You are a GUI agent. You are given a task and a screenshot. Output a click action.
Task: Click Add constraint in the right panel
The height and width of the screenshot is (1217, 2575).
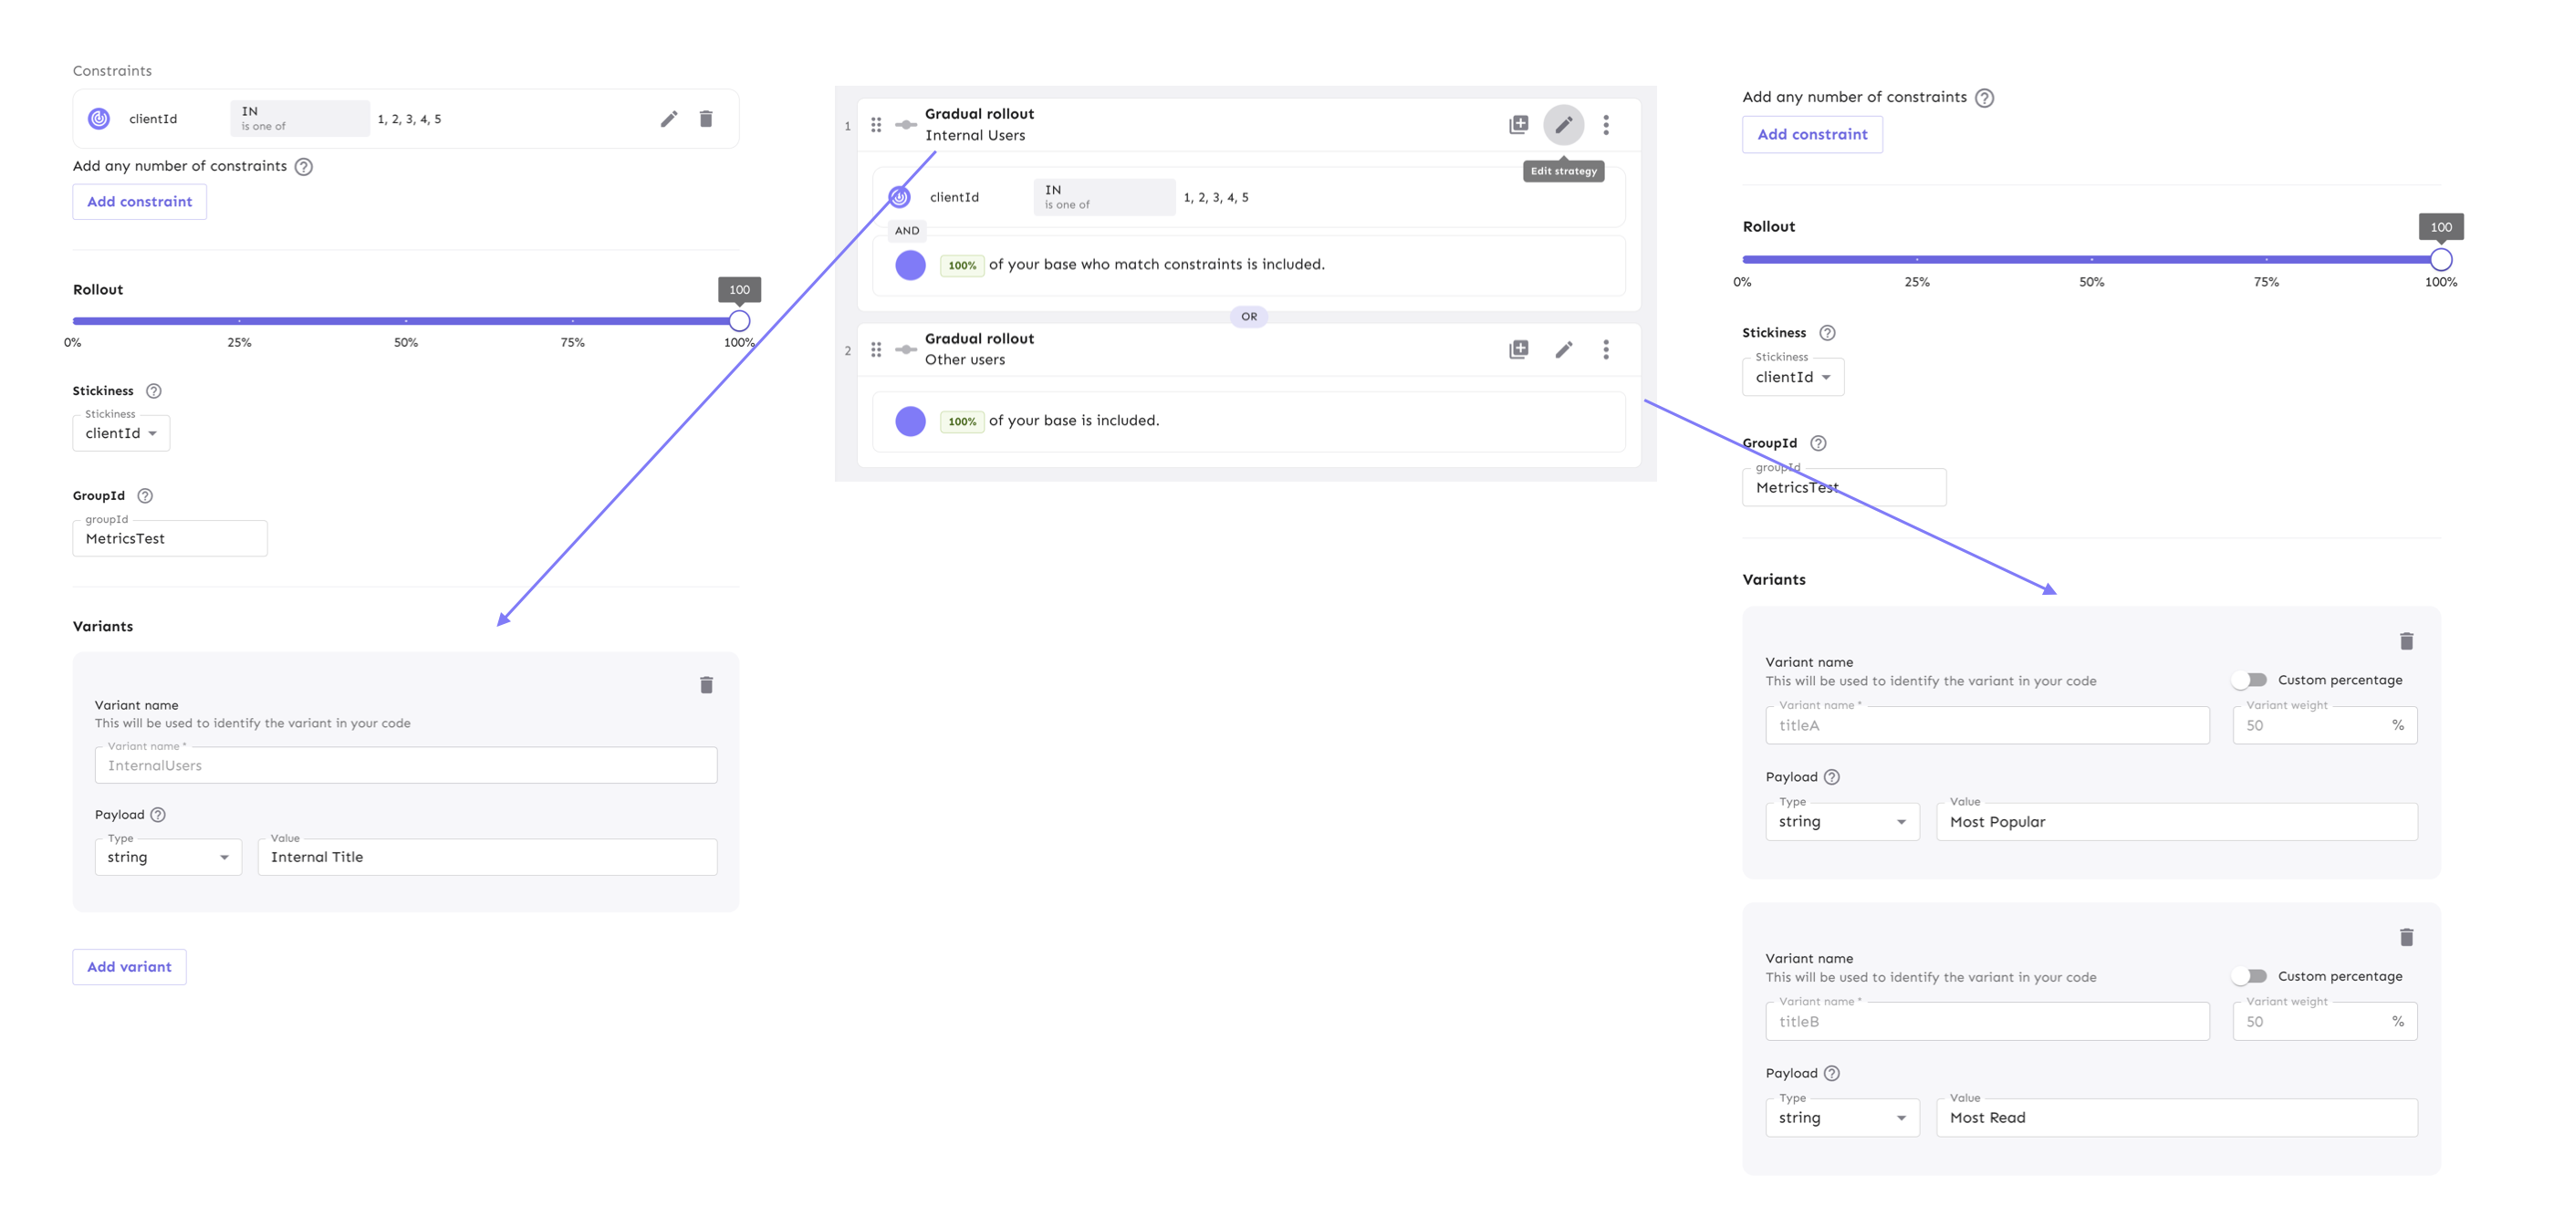click(1811, 135)
